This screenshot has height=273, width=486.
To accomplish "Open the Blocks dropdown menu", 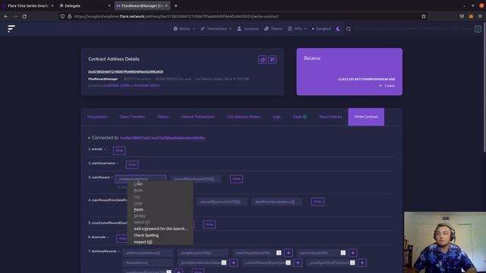I will pos(184,29).
